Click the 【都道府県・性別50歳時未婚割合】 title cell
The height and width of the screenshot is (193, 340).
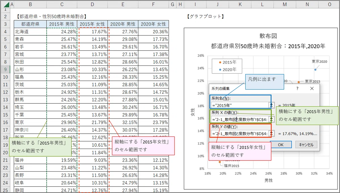[51, 17]
